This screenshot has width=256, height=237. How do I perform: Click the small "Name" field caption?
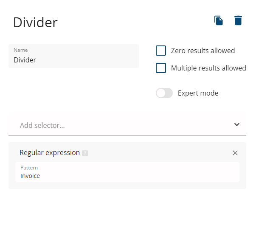point(20,50)
